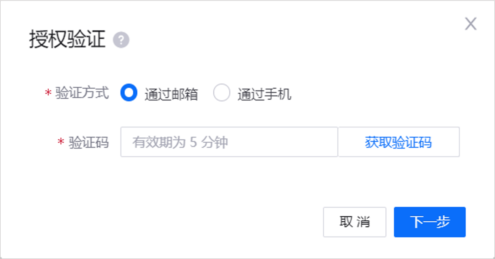Screen dimensions: 495x259
Task: Request a verification code via blue link
Action: pyautogui.click(x=398, y=142)
